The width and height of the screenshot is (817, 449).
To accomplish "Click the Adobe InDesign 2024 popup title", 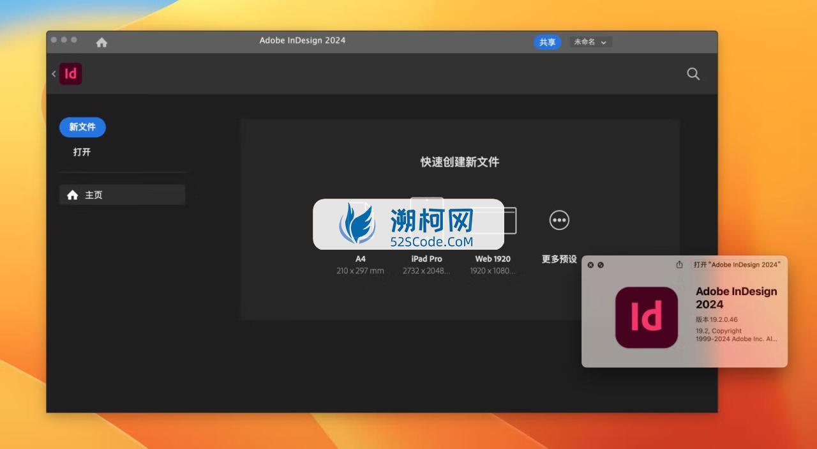I will click(737, 298).
